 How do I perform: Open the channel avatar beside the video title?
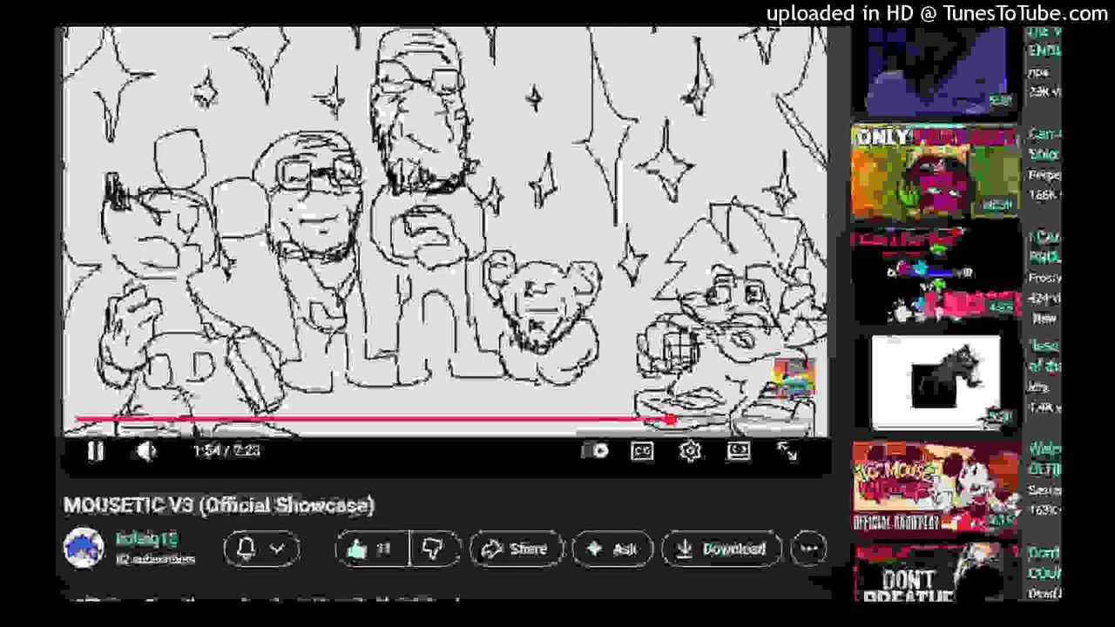click(x=84, y=549)
